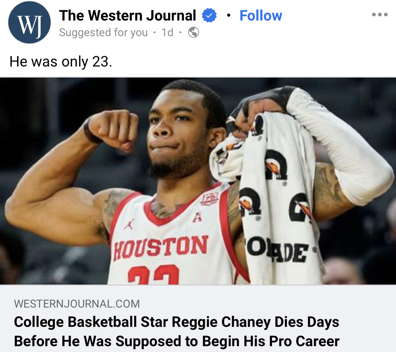Click the Suggested for you label

103,32
